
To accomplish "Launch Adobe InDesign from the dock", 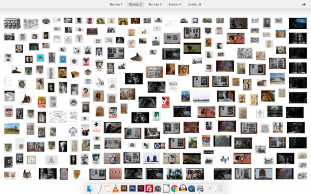I will [x=141, y=188].
